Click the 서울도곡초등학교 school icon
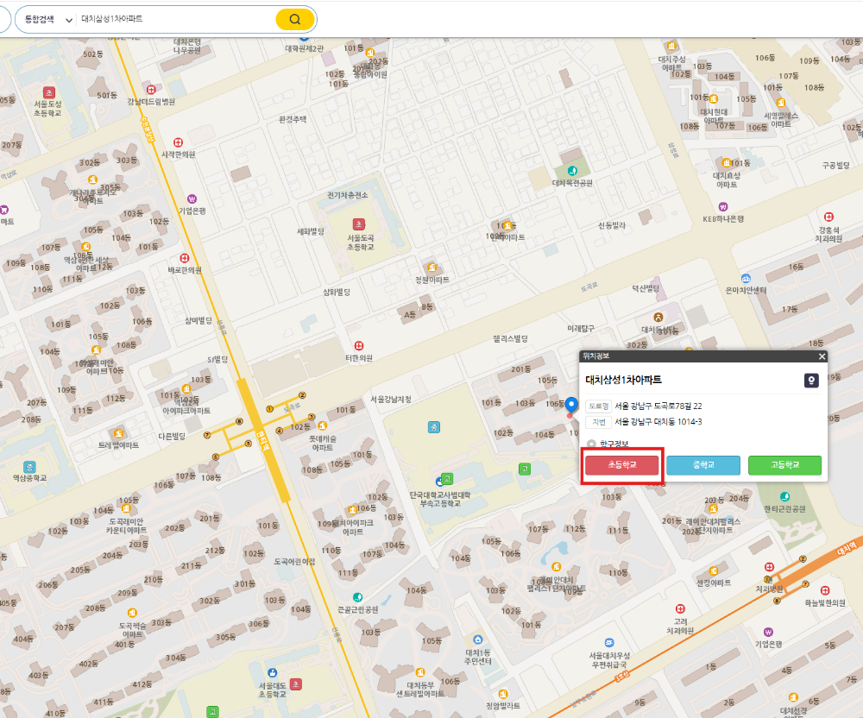Image resolution: width=863 pixels, height=718 pixels. click(x=359, y=224)
